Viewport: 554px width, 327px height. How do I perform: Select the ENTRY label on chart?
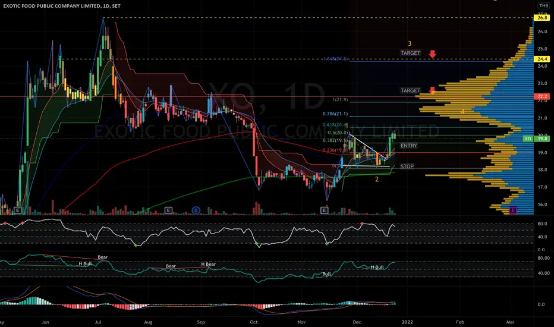pos(409,146)
